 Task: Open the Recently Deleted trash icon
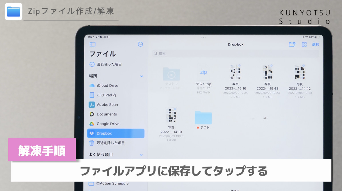[x=92, y=143]
